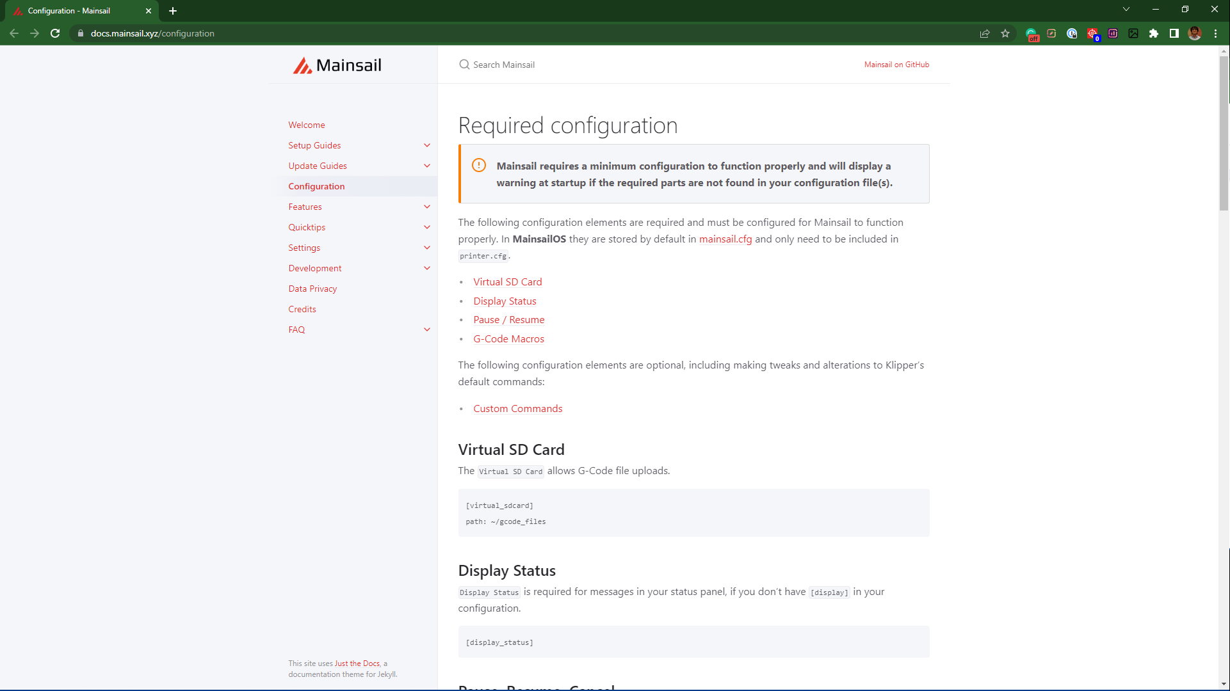Expand the Update Guides section
This screenshot has height=691, width=1230.
coord(427,166)
